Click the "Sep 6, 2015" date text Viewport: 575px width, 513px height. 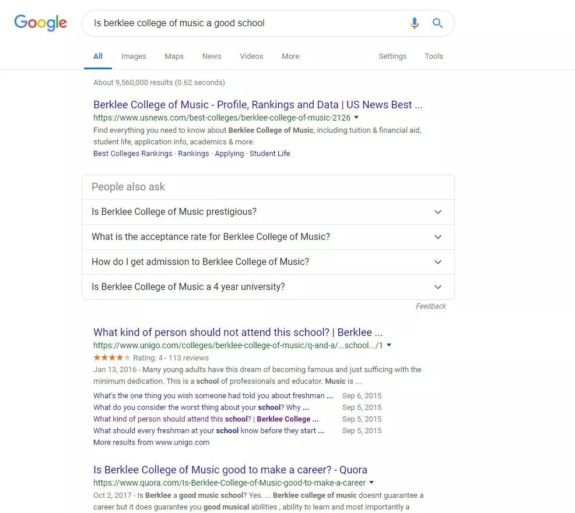tap(362, 396)
